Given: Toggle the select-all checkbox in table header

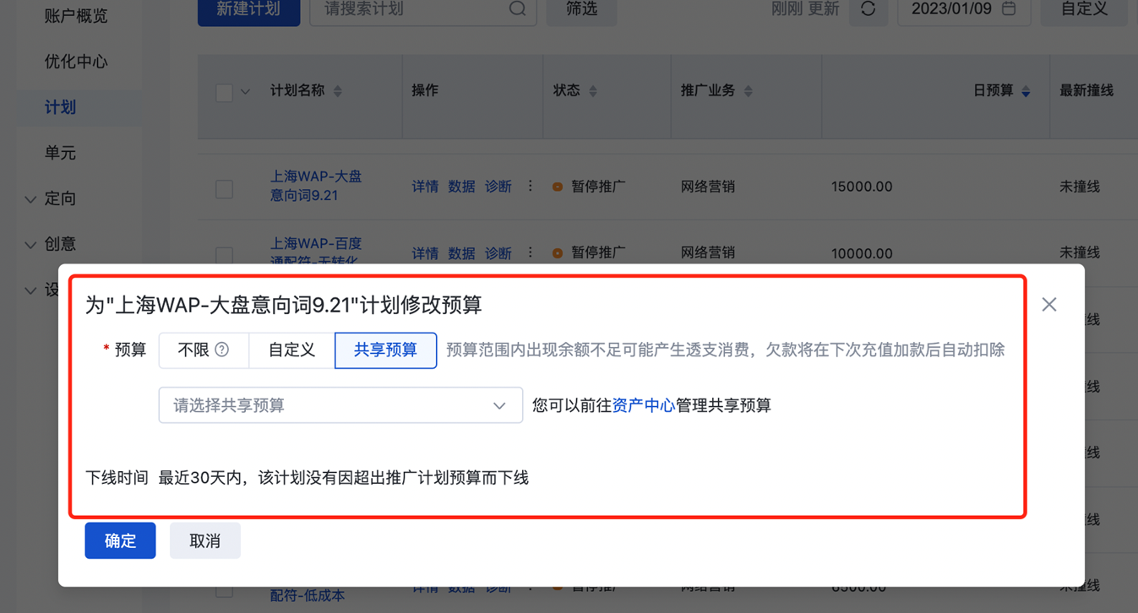Looking at the screenshot, I should click(224, 92).
